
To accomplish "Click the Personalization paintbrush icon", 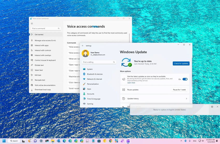I will (x=84, y=84).
